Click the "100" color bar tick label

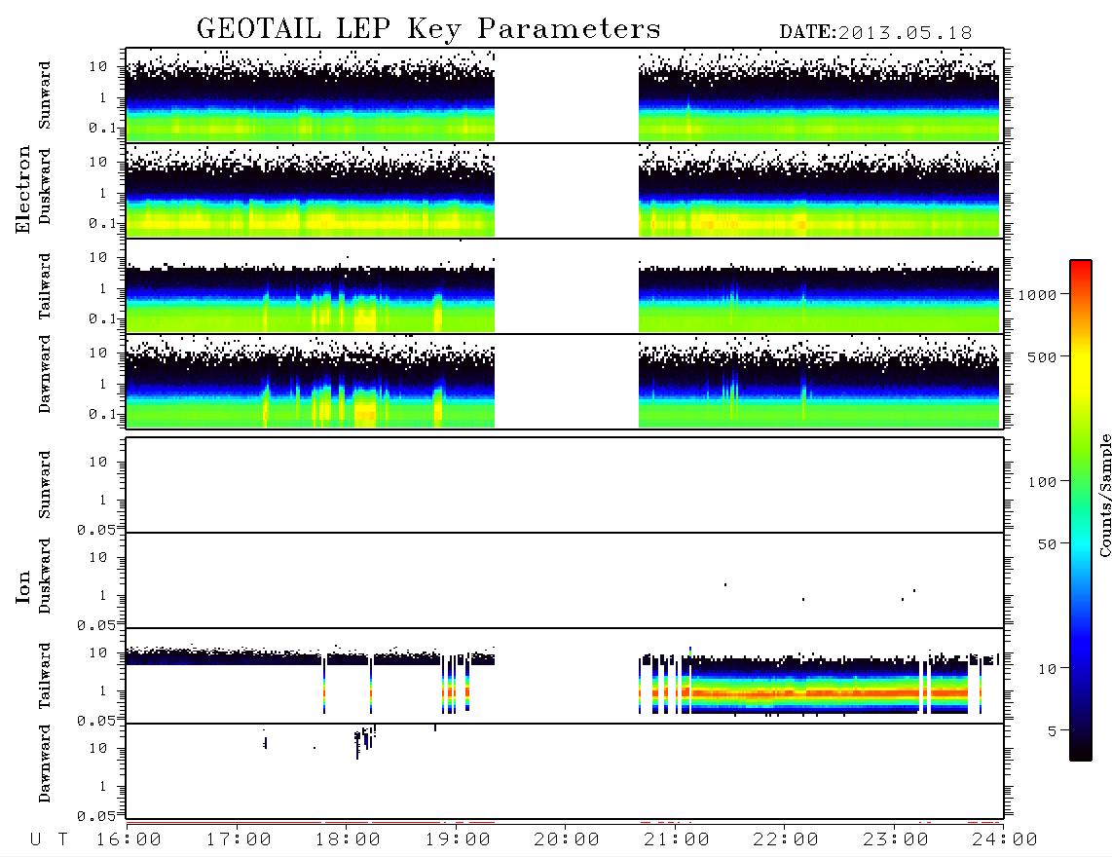pyautogui.click(x=1042, y=482)
